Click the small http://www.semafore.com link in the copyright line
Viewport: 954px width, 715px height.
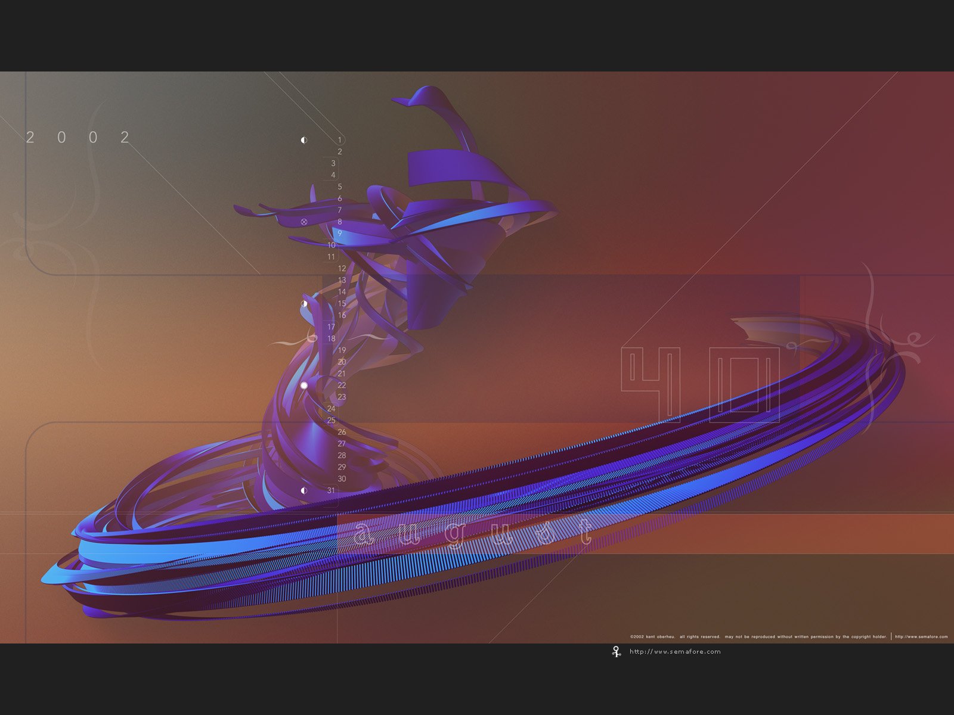click(921, 636)
